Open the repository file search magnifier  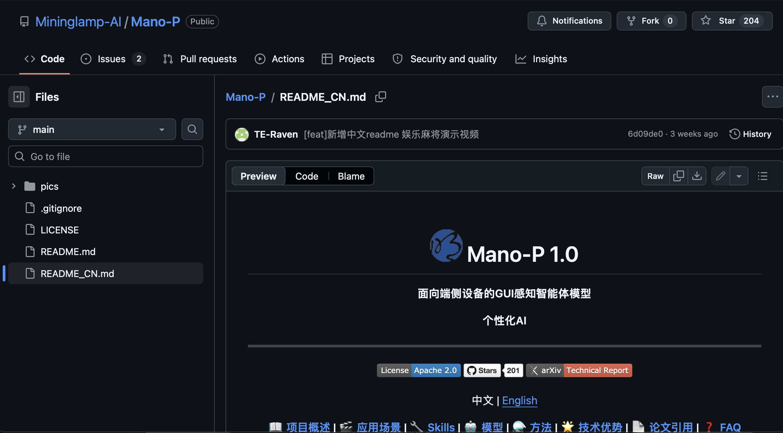point(192,129)
